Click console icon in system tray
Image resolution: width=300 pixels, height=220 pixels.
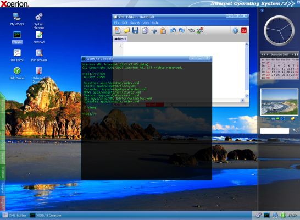coord(266,216)
